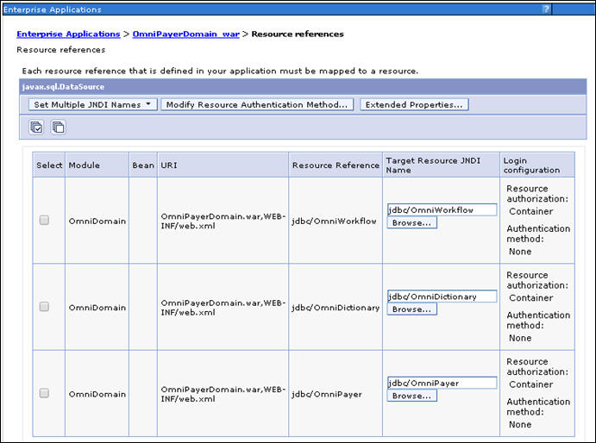Check the box for jdbc/OmniDictionary row
The height and width of the screenshot is (443, 596).
pyautogui.click(x=44, y=307)
